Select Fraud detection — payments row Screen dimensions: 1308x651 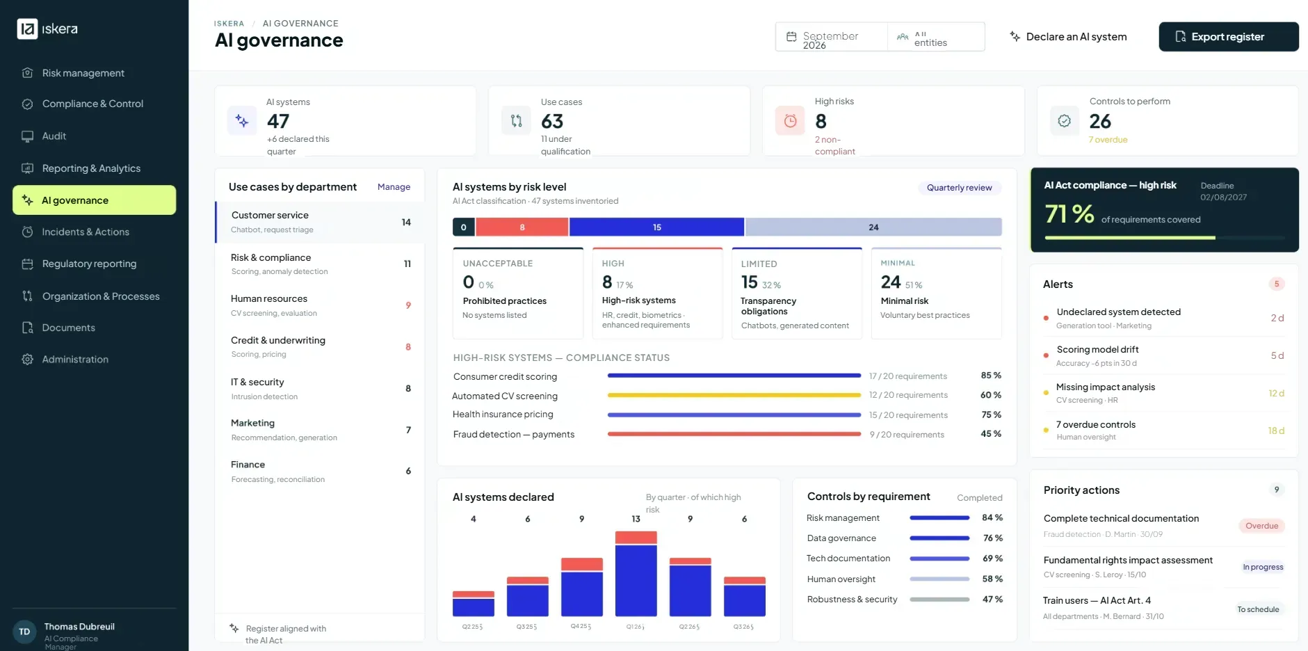coord(727,434)
